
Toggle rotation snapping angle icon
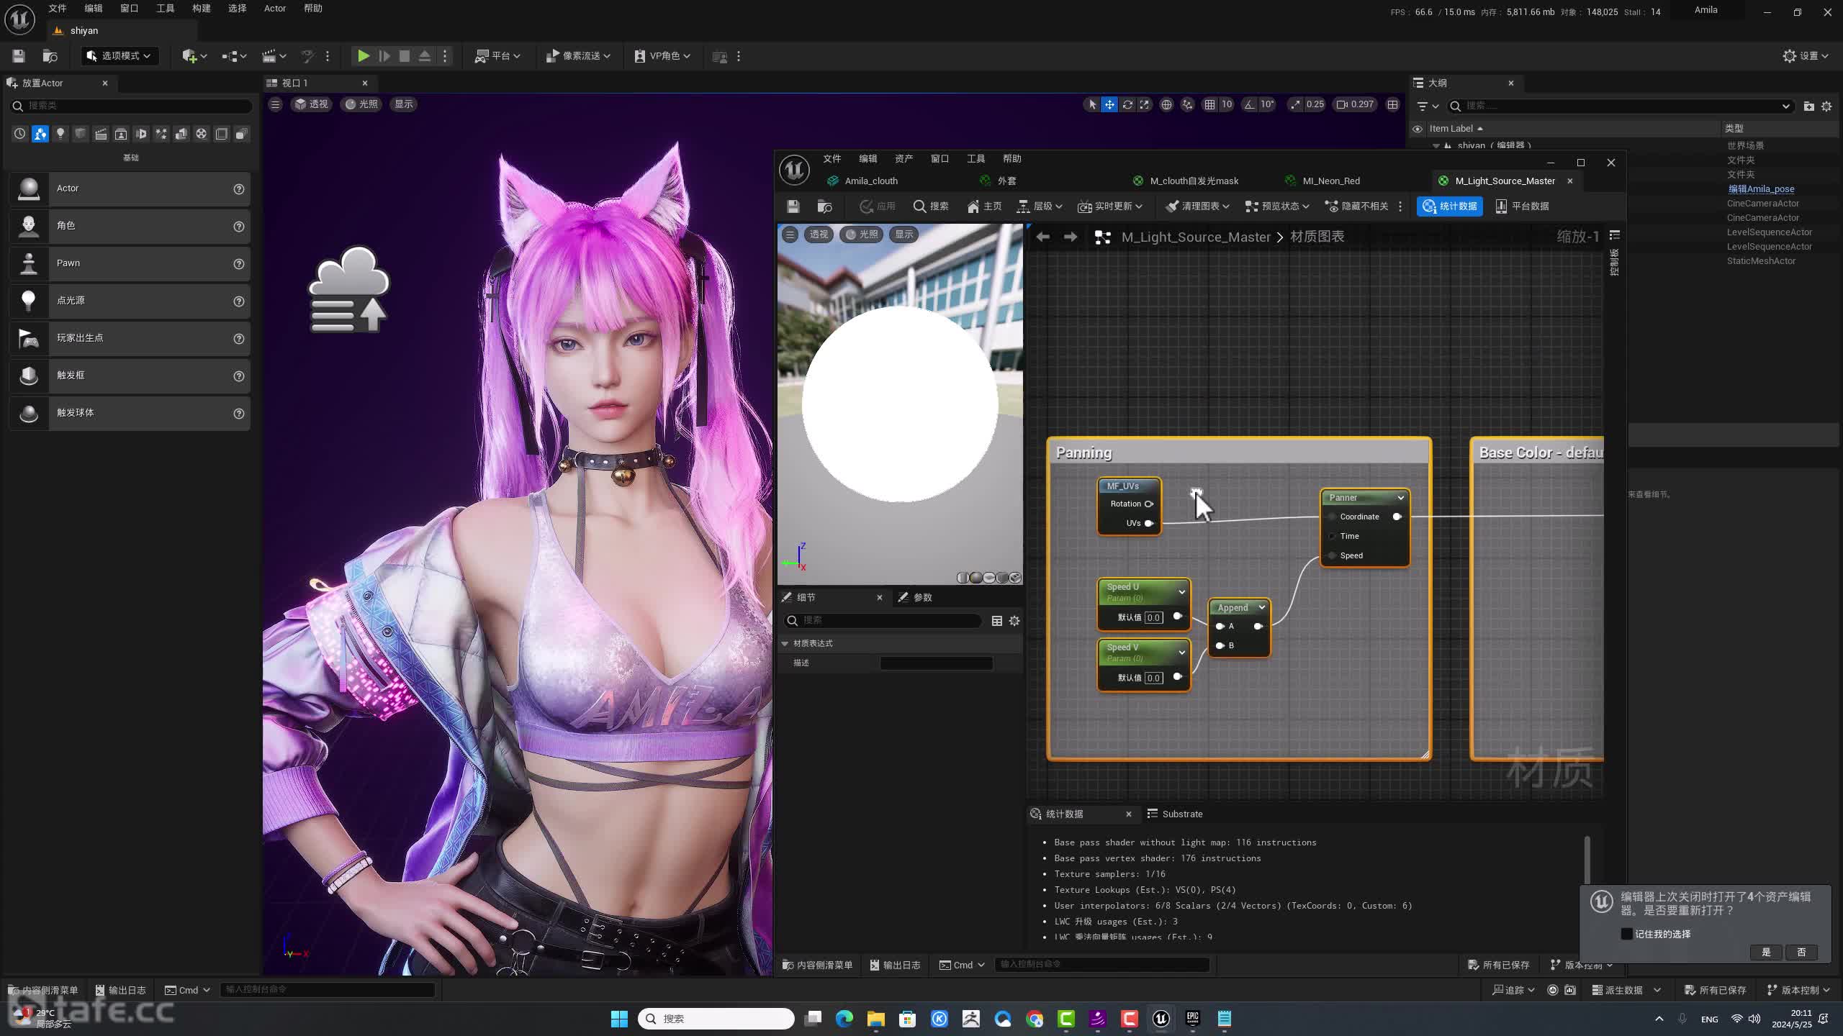[x=1250, y=104]
